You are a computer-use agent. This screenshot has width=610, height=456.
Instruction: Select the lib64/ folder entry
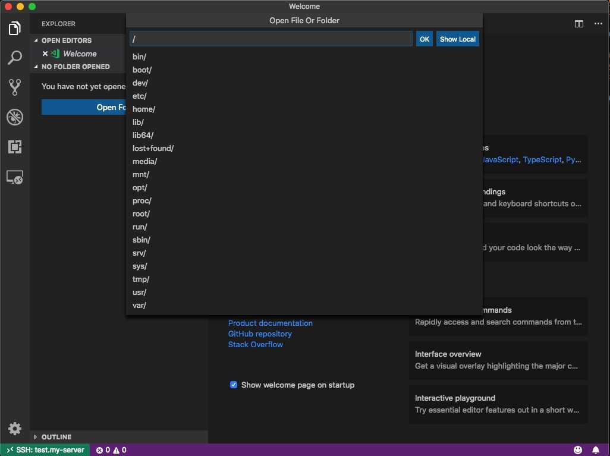click(x=304, y=136)
